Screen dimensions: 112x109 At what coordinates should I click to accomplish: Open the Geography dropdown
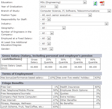(x=52, y=28)
